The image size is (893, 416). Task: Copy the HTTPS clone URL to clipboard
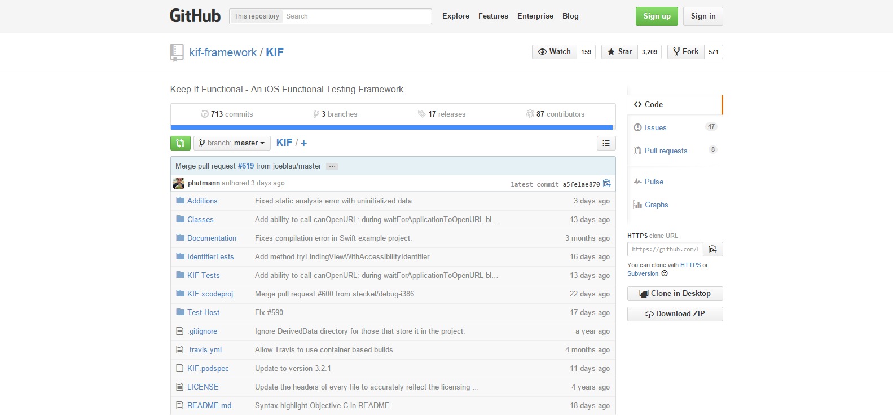713,249
